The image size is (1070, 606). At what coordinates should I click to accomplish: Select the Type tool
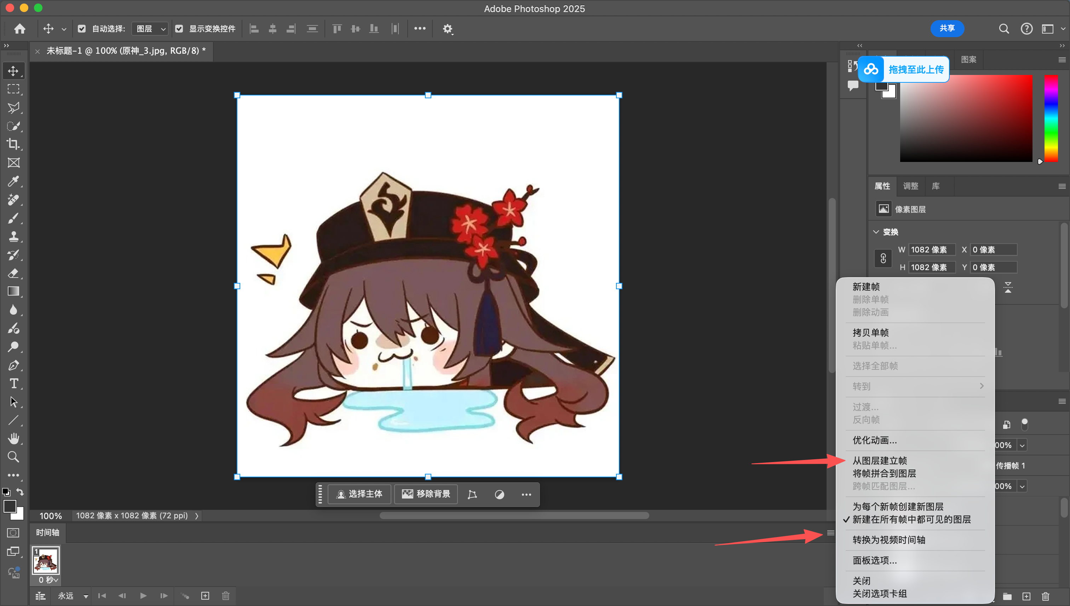click(x=13, y=383)
